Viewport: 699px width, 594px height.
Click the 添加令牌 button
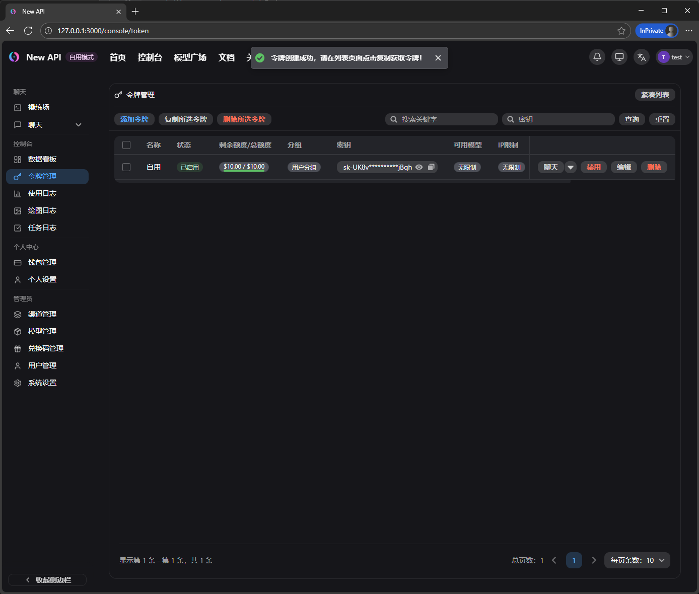click(x=134, y=119)
